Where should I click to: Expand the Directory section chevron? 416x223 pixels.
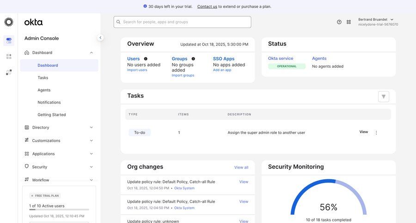click(91, 128)
